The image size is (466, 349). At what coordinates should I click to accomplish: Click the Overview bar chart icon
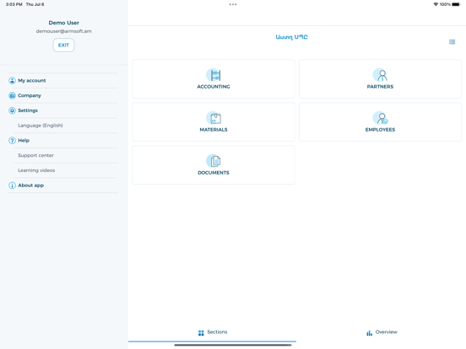coord(370,333)
